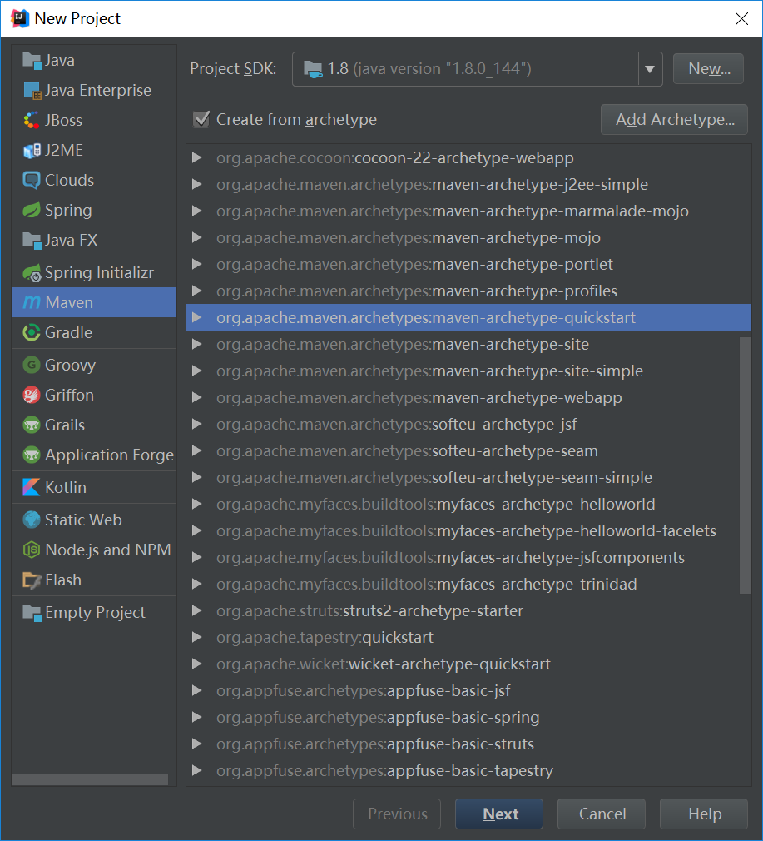Close the New Project dialog
The width and height of the screenshot is (763, 841).
(x=741, y=19)
